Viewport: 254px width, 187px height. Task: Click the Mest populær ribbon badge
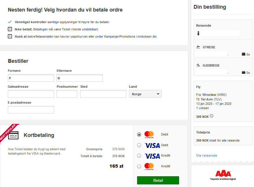8,133
